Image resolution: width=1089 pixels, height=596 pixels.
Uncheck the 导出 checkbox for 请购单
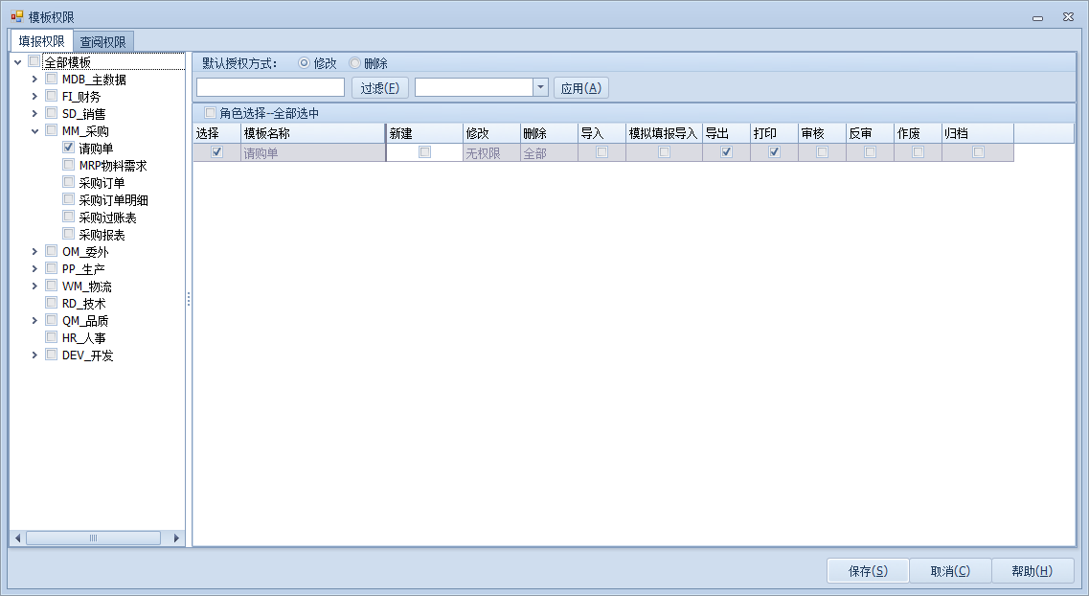tap(726, 152)
